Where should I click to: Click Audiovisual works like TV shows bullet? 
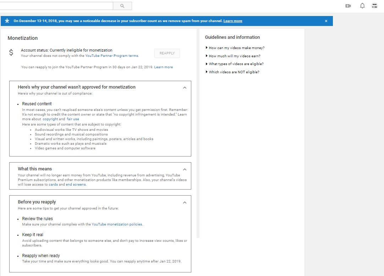(71, 130)
